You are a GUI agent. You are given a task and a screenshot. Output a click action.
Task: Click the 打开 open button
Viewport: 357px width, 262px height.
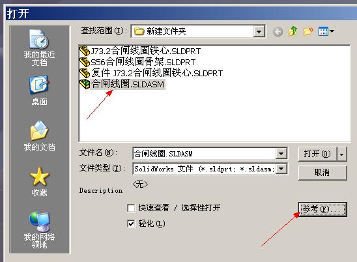pos(317,154)
